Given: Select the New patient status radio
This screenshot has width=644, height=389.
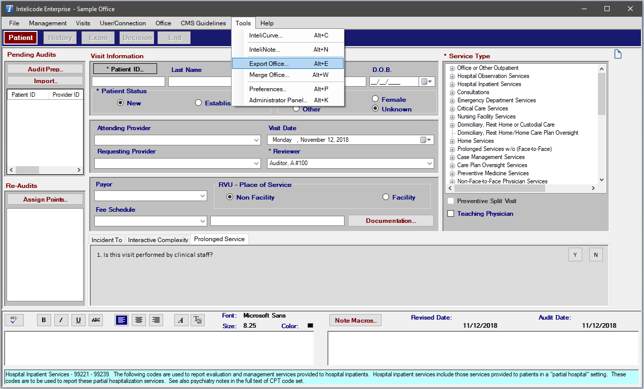Looking at the screenshot, I should pos(120,103).
